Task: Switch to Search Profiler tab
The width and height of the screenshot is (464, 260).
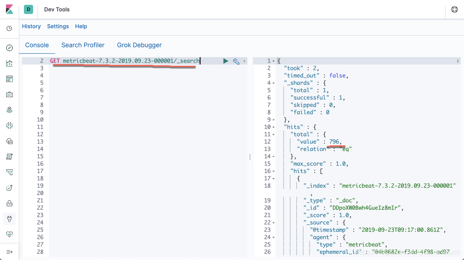Action: tap(83, 45)
